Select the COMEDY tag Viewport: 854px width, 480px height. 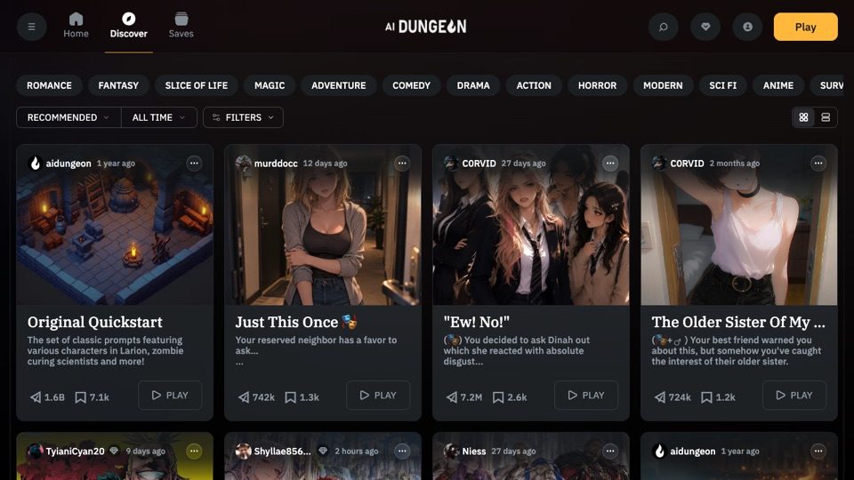(411, 85)
